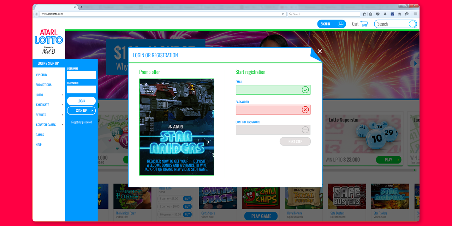Click the Magic Keno game title link

click(165, 189)
